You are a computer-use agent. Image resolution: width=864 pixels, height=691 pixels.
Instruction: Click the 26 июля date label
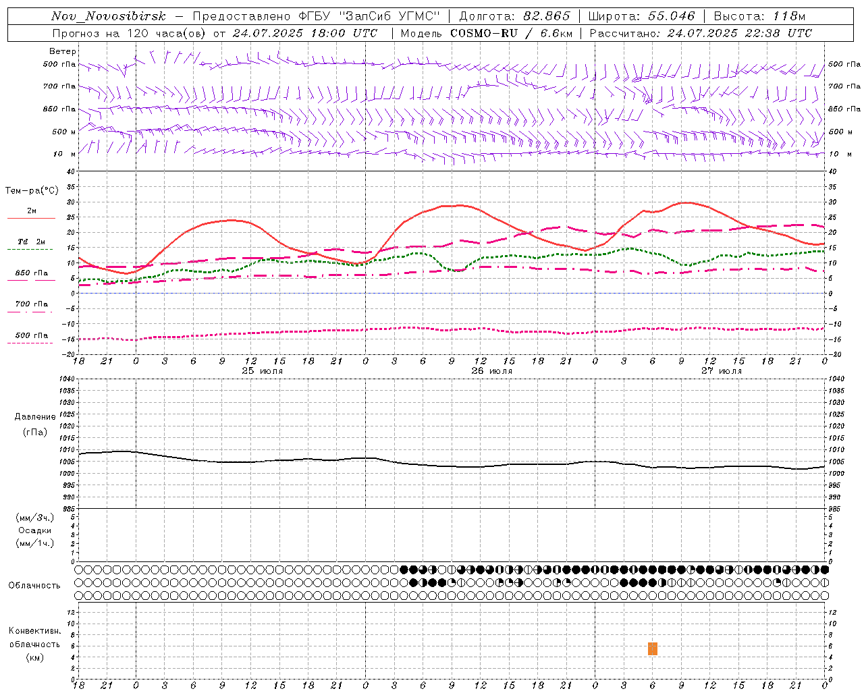(x=492, y=371)
